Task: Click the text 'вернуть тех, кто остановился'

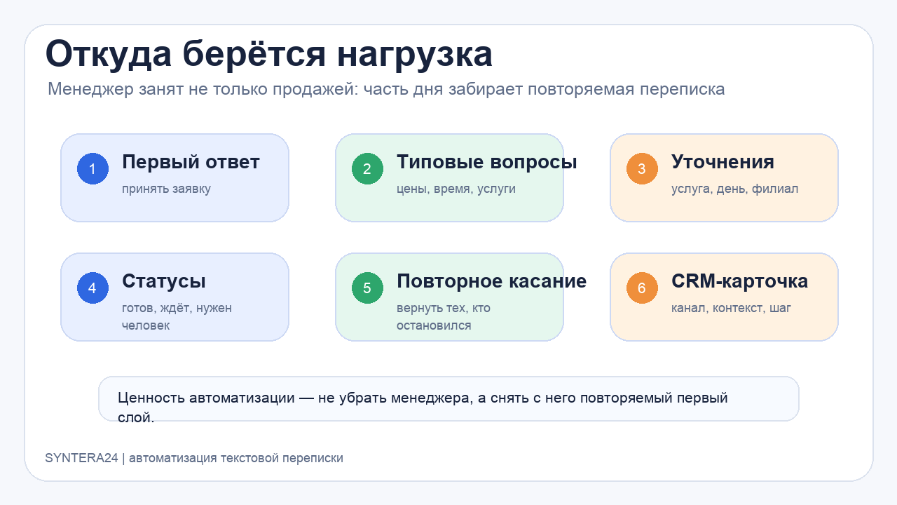Action: click(x=444, y=316)
